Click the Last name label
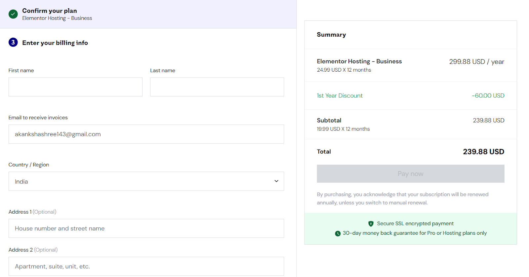The image size is (529, 277). 163,70
